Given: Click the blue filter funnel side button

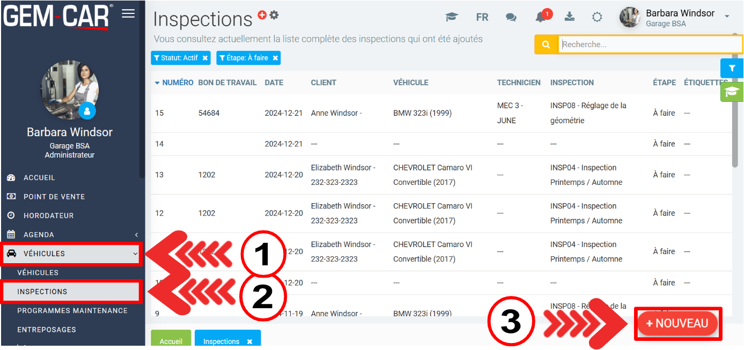Looking at the screenshot, I should (732, 69).
